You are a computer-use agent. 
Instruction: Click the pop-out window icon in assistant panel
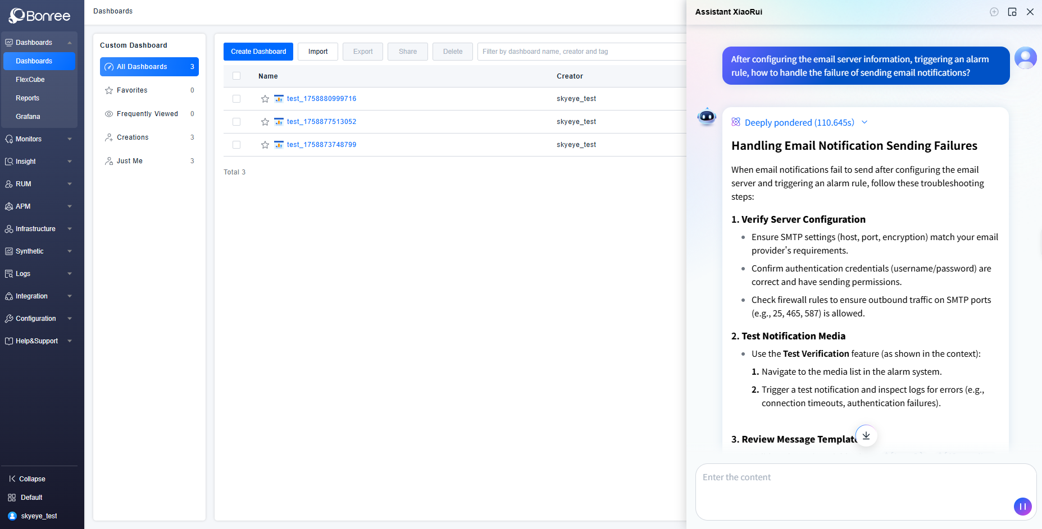(x=1012, y=12)
